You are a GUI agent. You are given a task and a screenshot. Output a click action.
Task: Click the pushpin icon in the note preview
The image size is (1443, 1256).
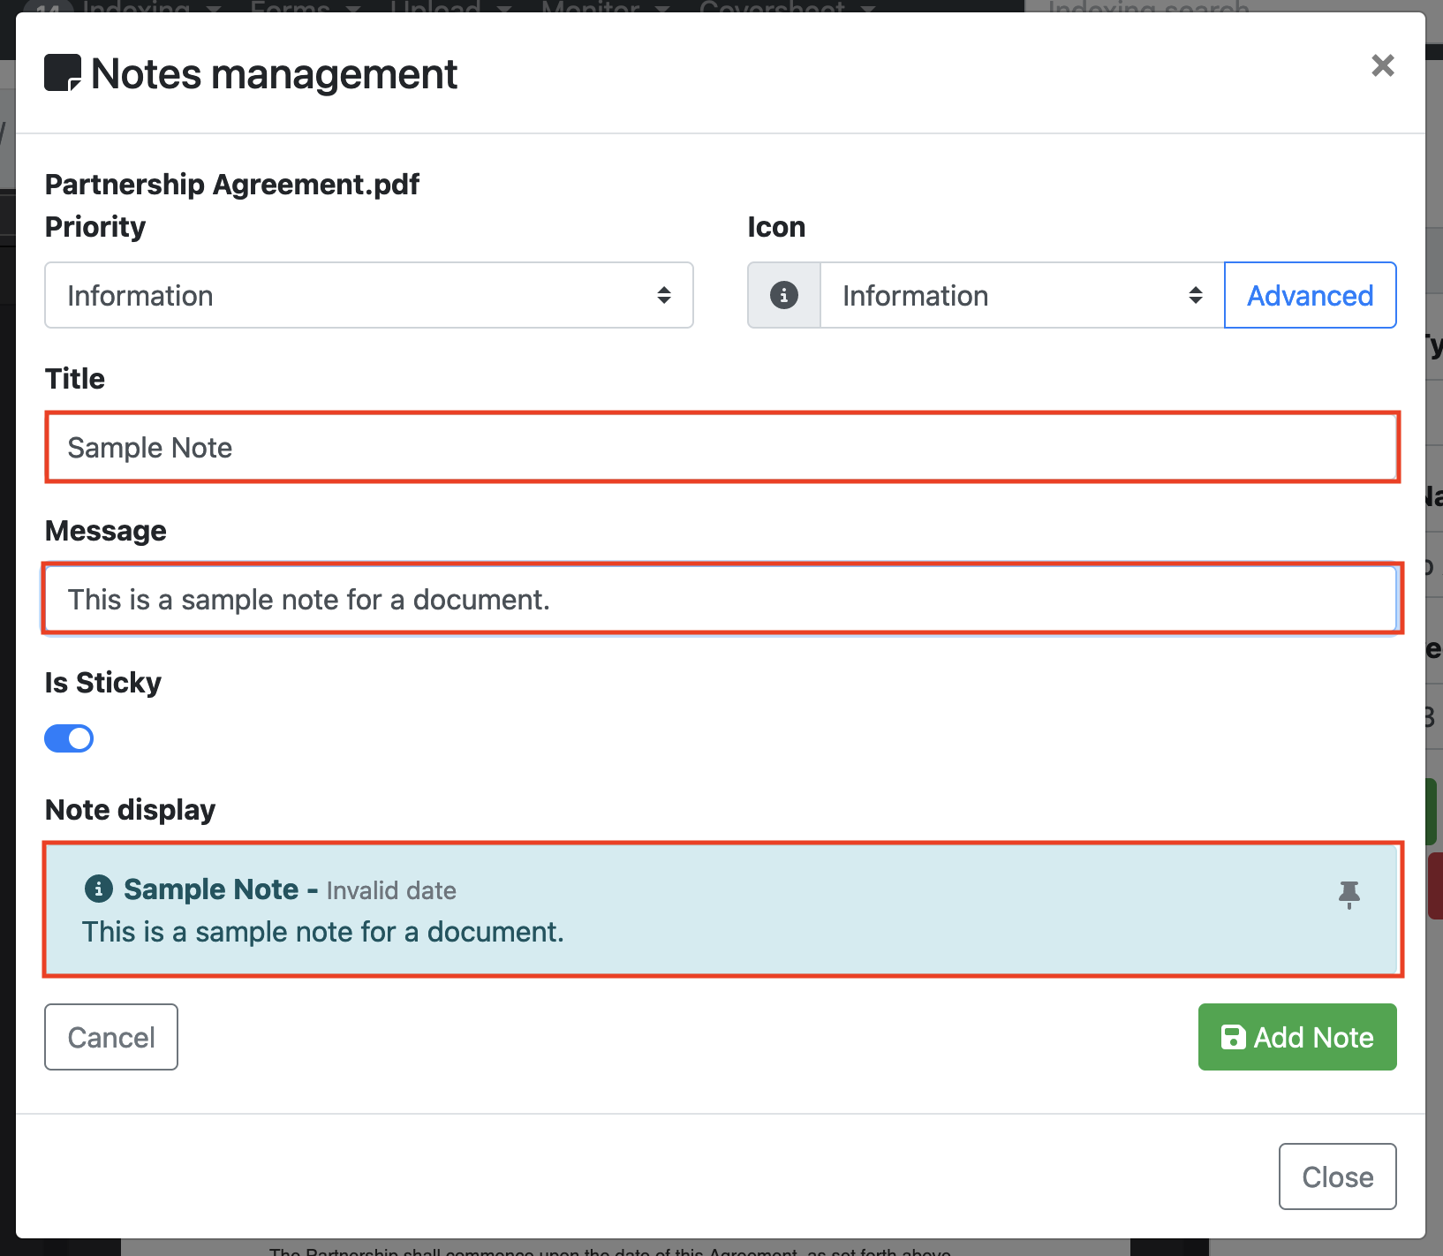[x=1349, y=894]
